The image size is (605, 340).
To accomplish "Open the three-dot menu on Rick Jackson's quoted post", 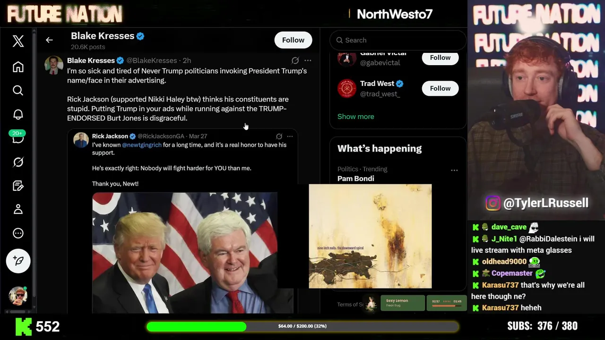I will 290,136.
